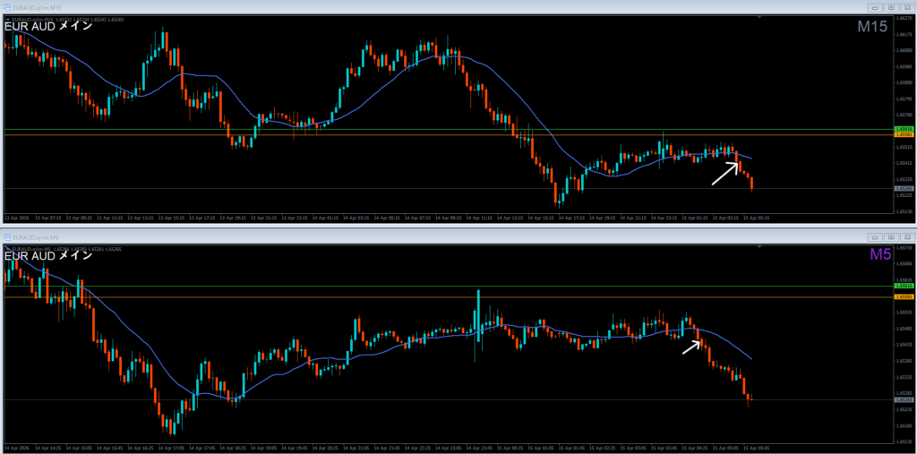The width and height of the screenshot is (917, 454).
Task: Select the white arrow on M5 chart
Action: (690, 346)
